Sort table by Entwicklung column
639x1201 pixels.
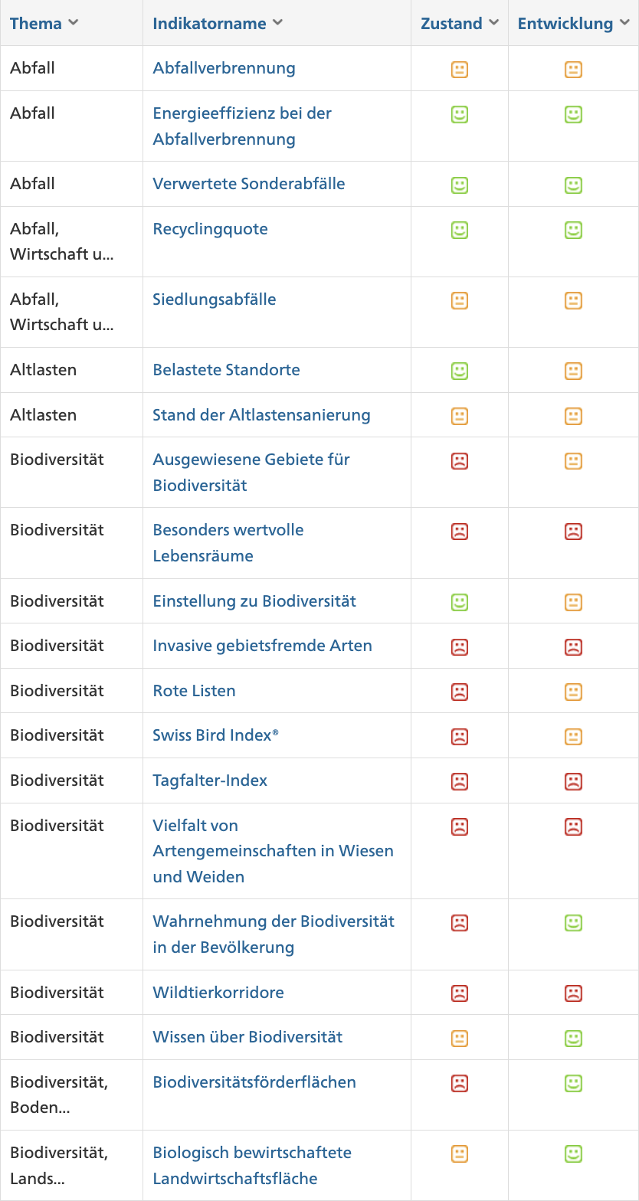pos(573,23)
